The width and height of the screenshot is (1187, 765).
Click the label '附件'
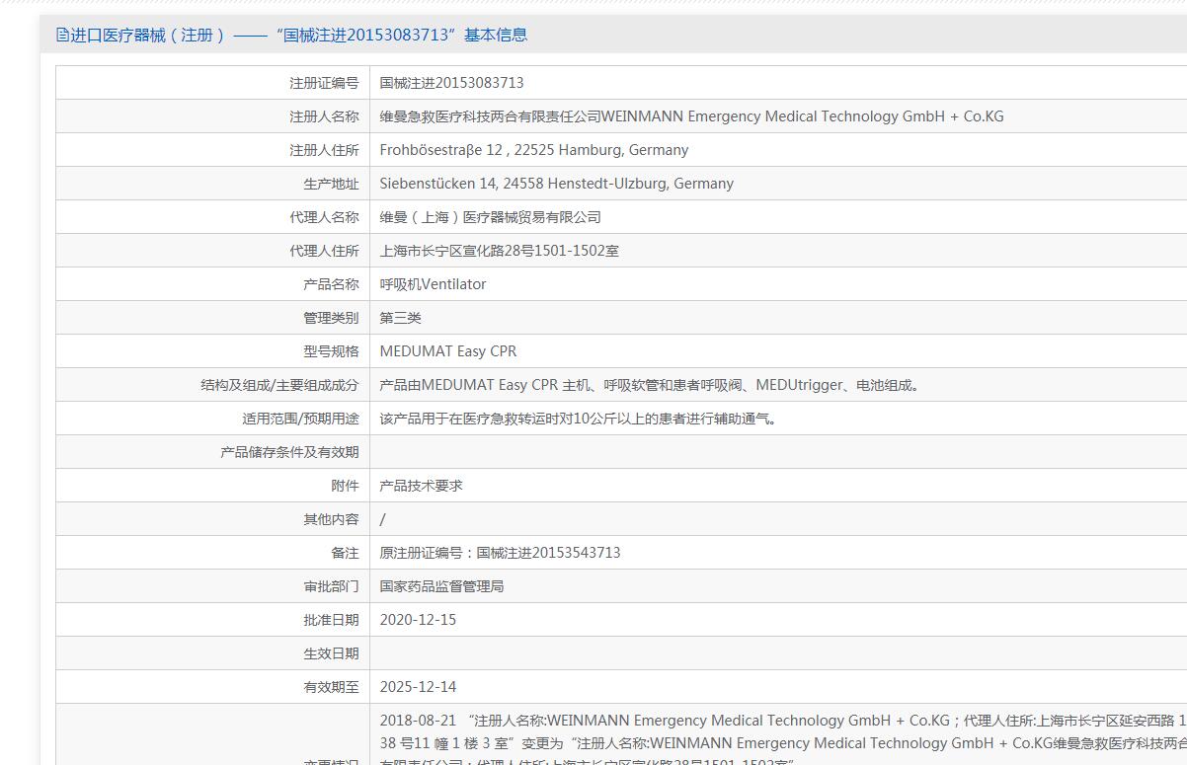click(345, 486)
